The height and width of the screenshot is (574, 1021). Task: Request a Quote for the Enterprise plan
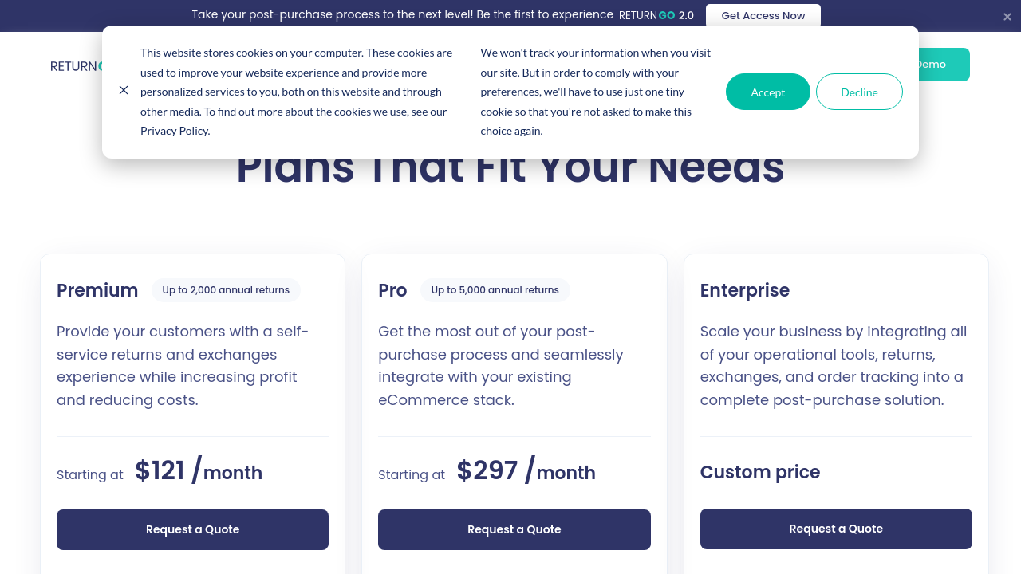[836, 529]
